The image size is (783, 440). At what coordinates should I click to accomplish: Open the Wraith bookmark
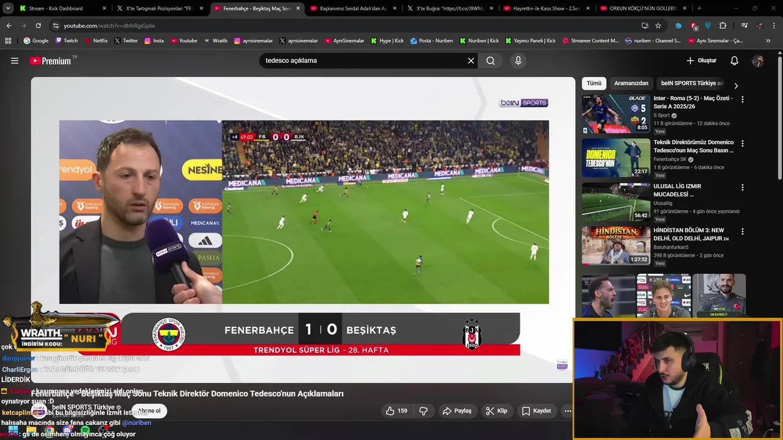pos(215,41)
